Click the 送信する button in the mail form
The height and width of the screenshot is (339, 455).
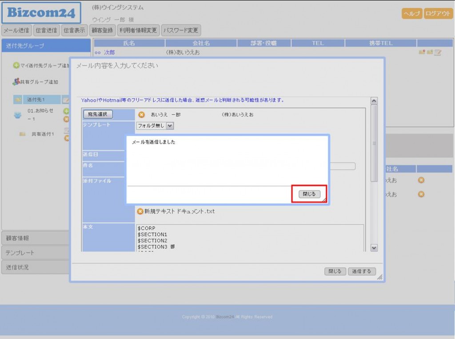pyautogui.click(x=362, y=271)
